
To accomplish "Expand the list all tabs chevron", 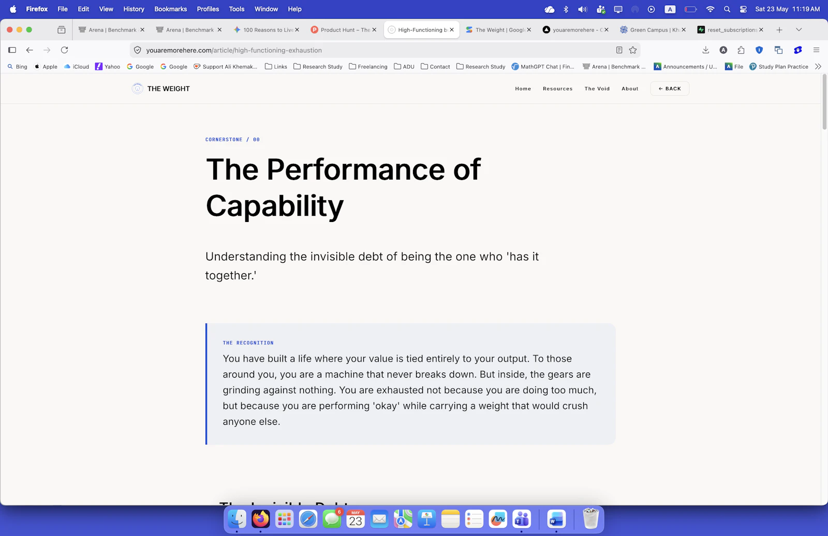I will (x=799, y=30).
